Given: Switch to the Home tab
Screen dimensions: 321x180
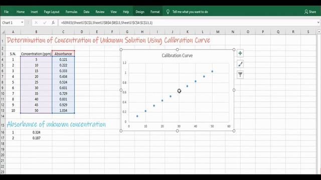Looking at the screenshot, I should 21,12.
